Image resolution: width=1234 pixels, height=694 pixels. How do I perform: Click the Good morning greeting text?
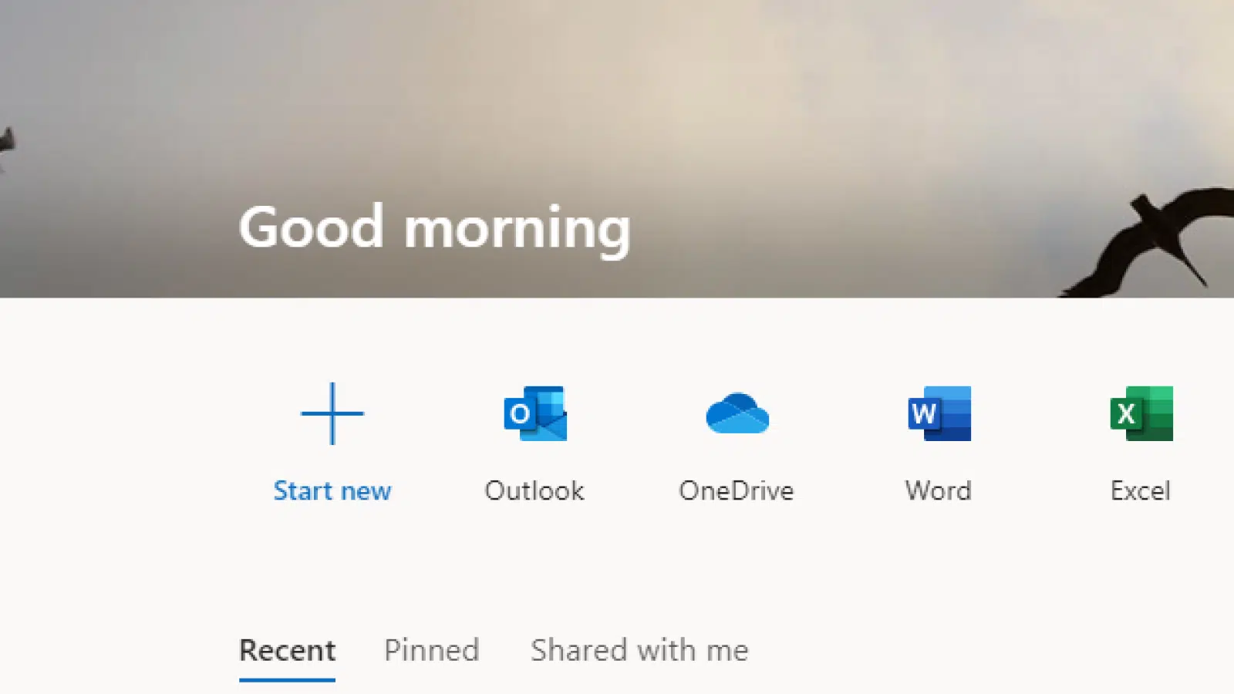click(435, 227)
